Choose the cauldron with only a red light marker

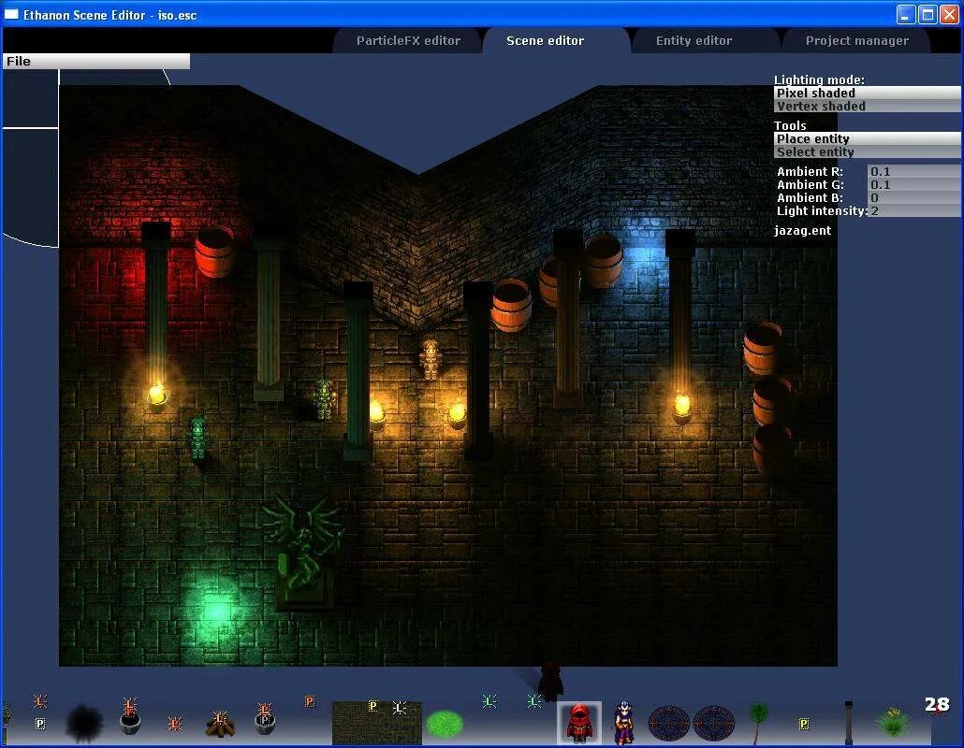[x=130, y=716]
